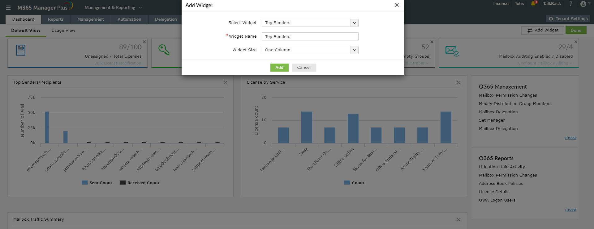
Task: Click the Sway bar in License chart
Action: (307, 127)
